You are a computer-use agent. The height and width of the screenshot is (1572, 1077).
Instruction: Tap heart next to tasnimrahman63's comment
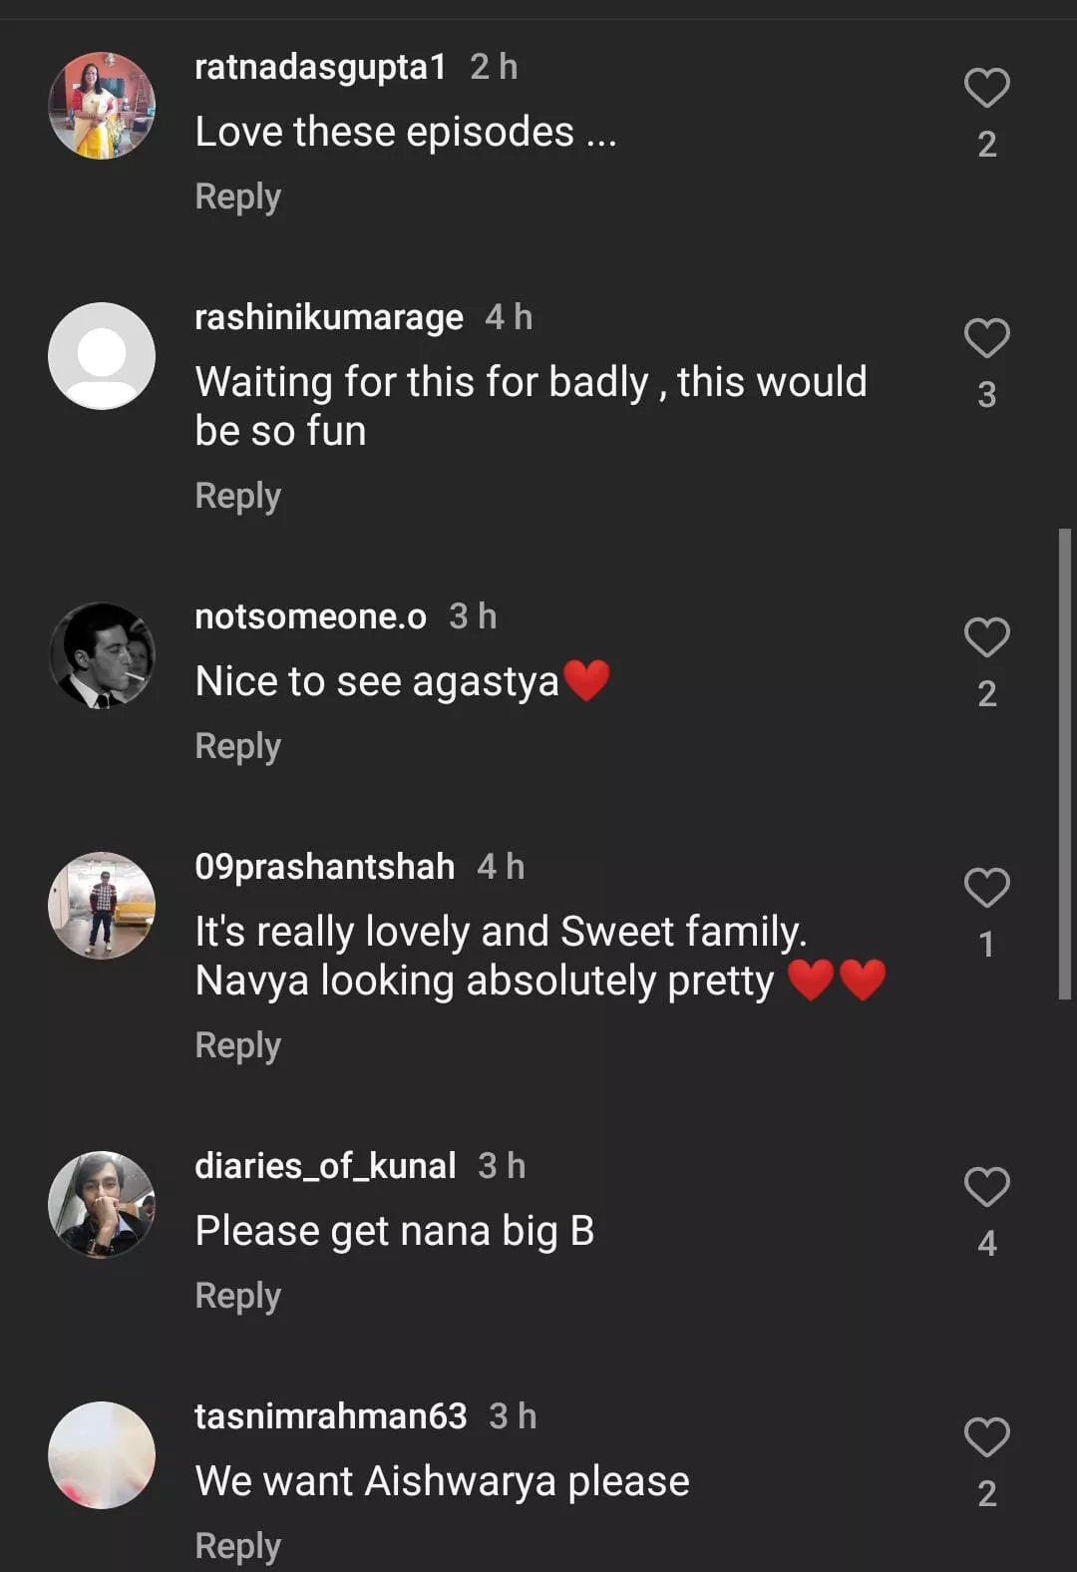(x=986, y=1437)
